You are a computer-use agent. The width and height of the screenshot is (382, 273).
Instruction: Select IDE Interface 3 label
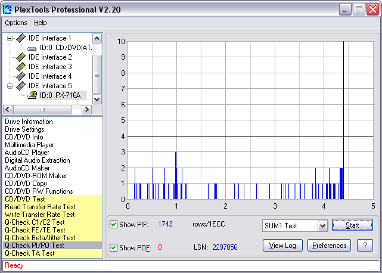50,67
